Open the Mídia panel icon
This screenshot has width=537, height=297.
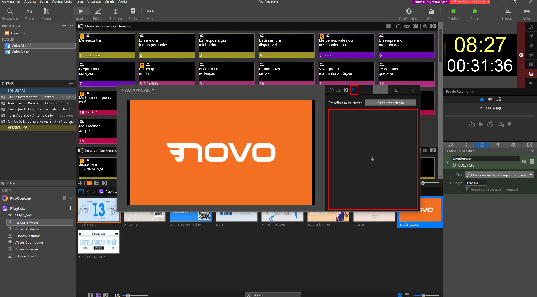point(431,14)
